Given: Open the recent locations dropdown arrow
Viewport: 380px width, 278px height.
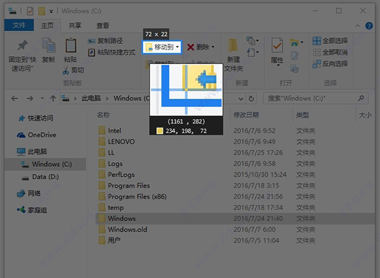Looking at the screenshot, I should [42, 98].
